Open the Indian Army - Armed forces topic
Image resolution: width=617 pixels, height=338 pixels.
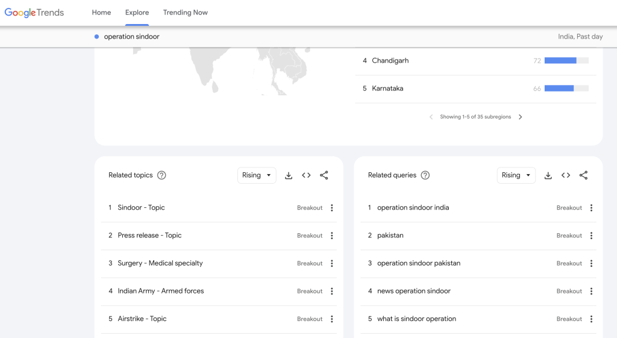point(160,291)
